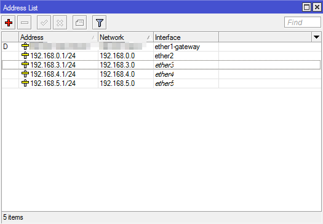Select the address icon of ether1-gateway row
323x224 pixels.
pos(25,46)
